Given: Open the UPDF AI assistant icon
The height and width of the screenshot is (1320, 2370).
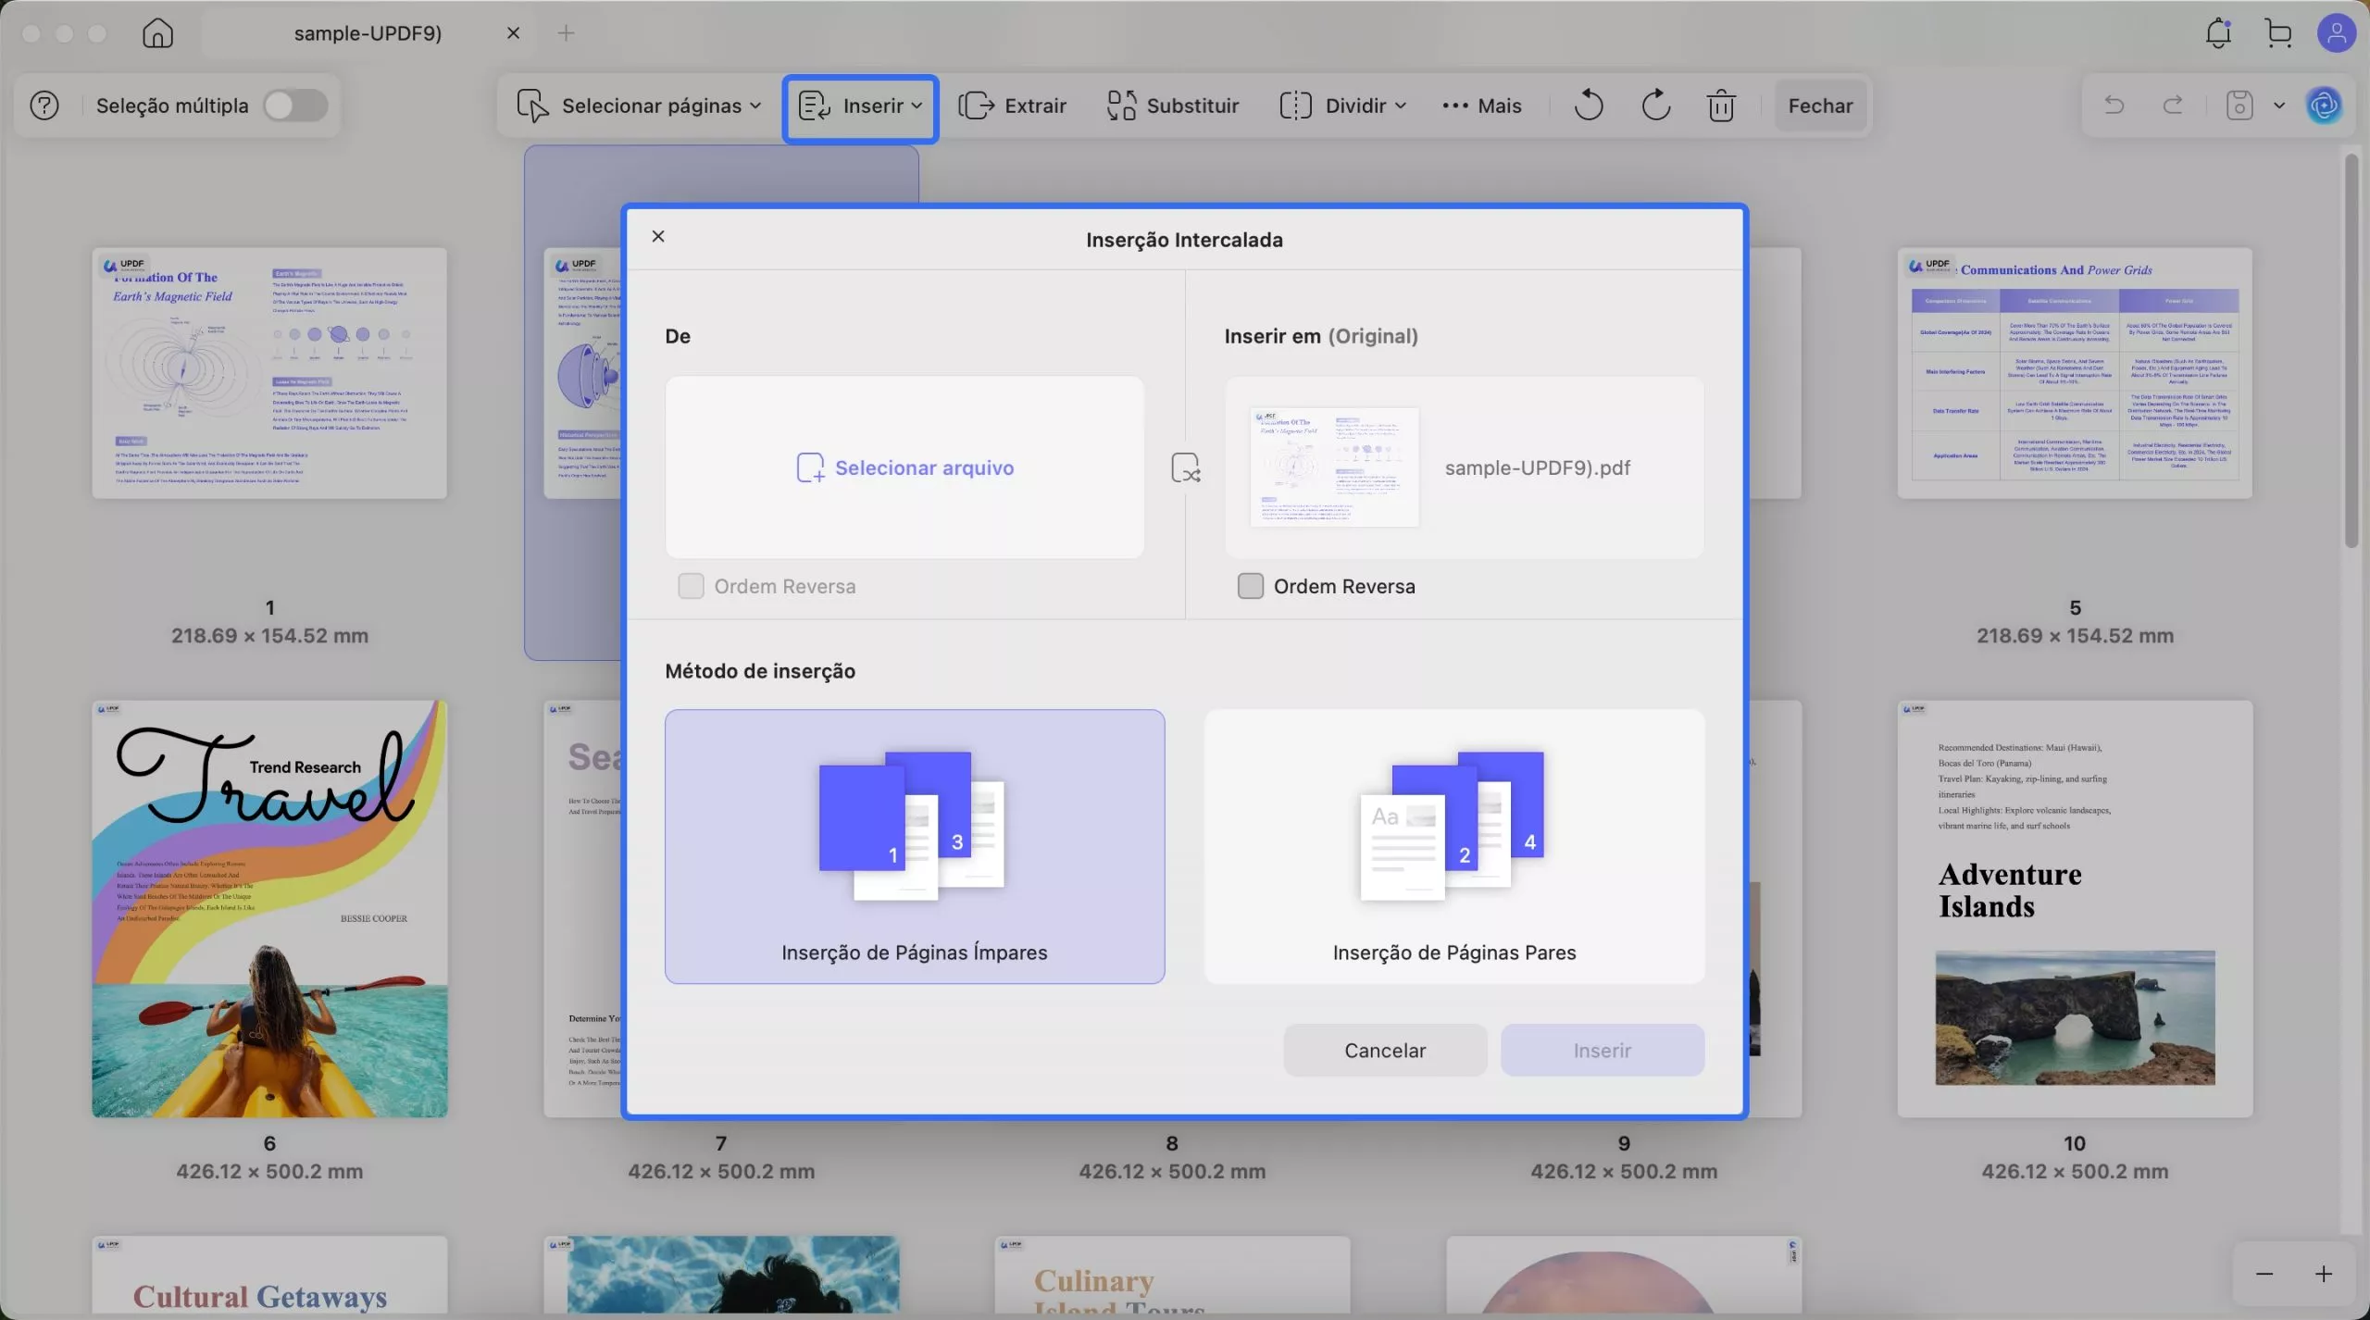Looking at the screenshot, I should tap(2324, 106).
